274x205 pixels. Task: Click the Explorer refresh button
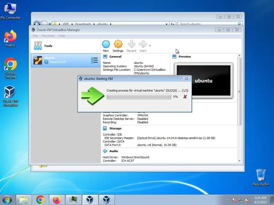173,24
